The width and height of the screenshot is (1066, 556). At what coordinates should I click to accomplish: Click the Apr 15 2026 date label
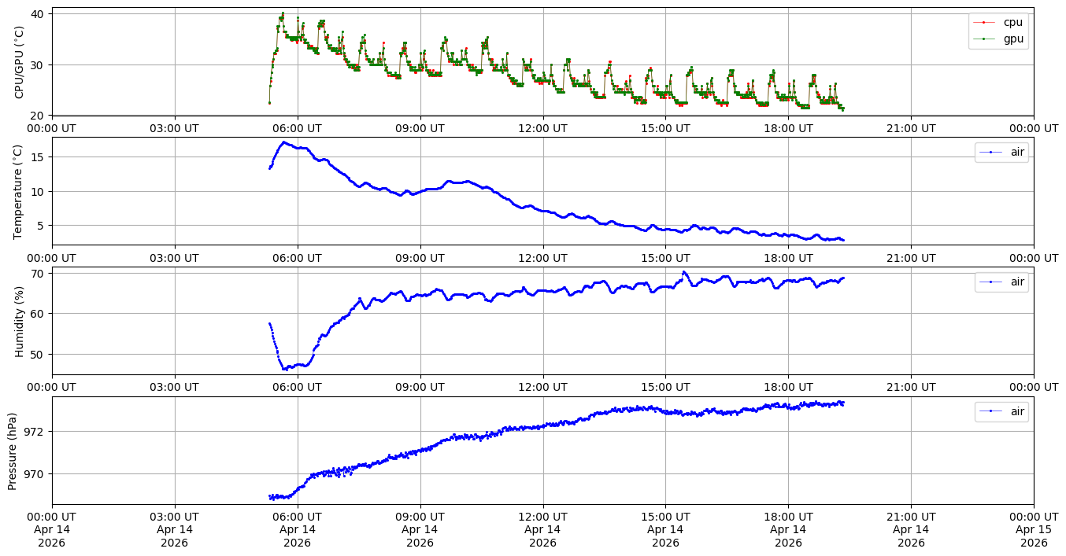(x=1033, y=529)
